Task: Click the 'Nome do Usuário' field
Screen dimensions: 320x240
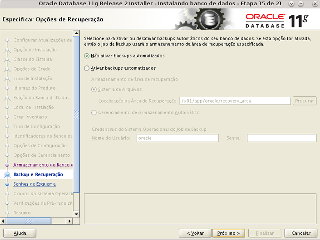Action: (x=177, y=138)
